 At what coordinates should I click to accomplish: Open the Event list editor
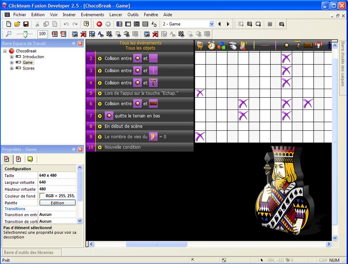[145, 24]
